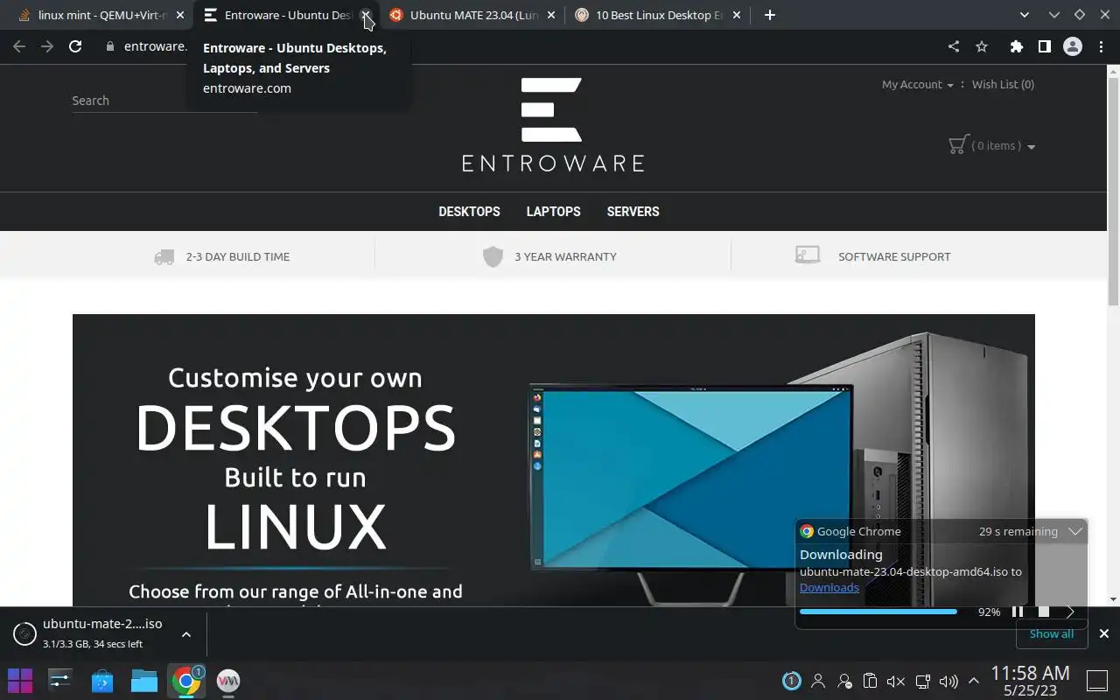
Task: Share this page from address bar
Action: tap(954, 46)
